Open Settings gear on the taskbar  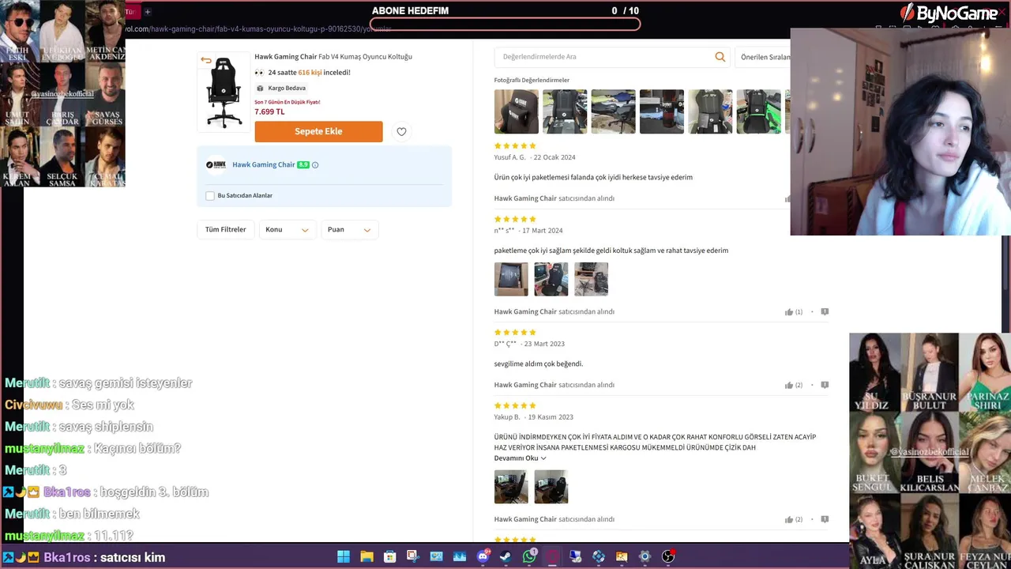[645, 556]
